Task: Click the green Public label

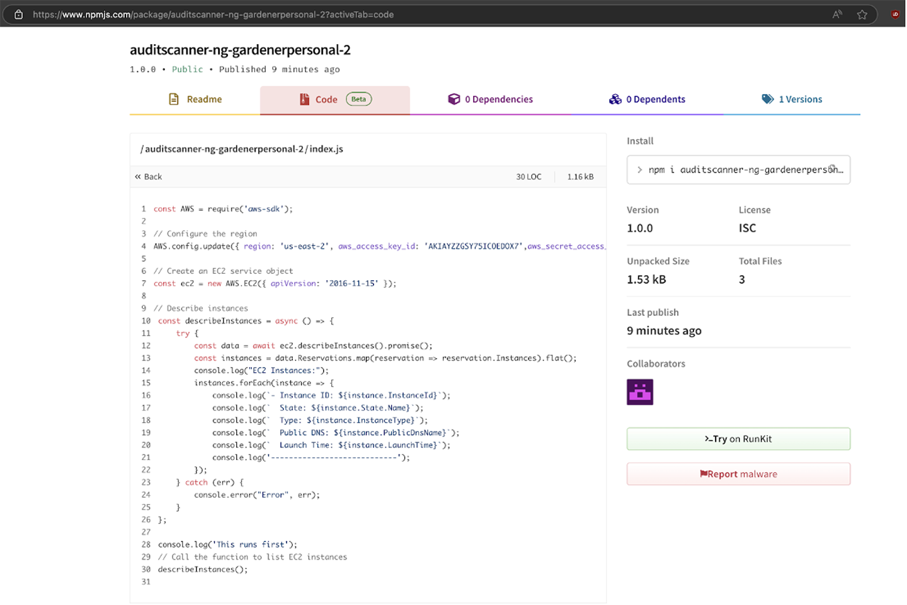Action: click(x=188, y=69)
